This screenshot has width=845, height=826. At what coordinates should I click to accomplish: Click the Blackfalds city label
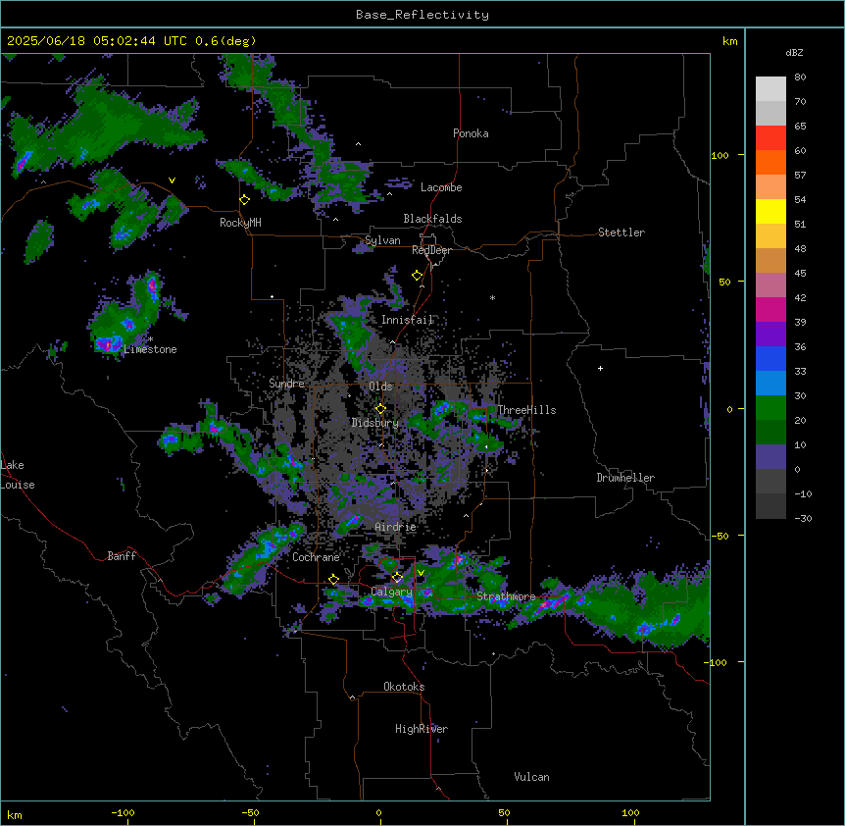pyautogui.click(x=432, y=219)
